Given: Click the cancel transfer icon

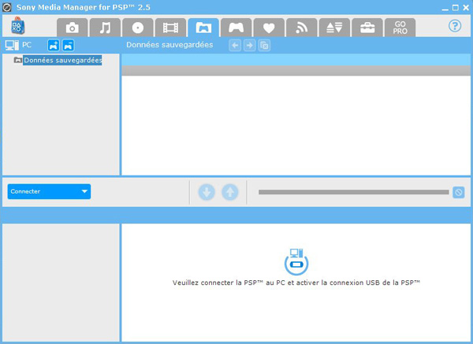Looking at the screenshot, I should point(459,192).
